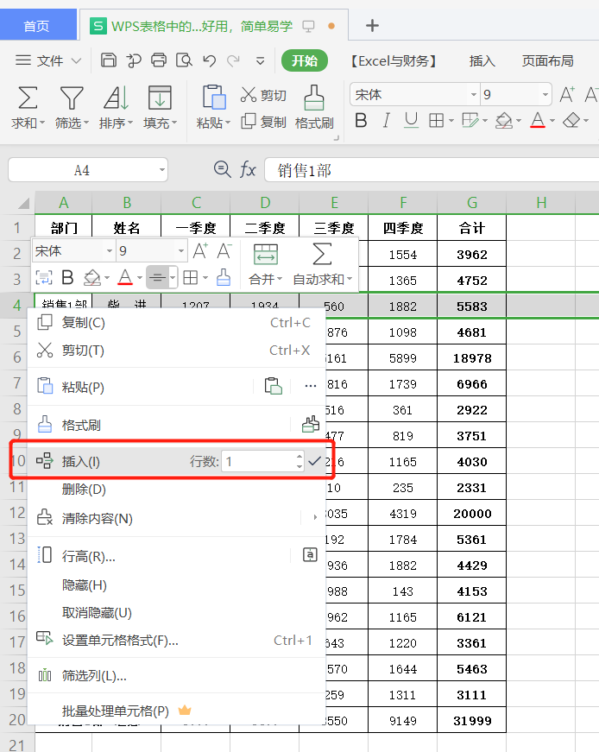Image resolution: width=599 pixels, height=752 pixels.
Task: Click the print icon in quick toolbar
Action: (159, 60)
